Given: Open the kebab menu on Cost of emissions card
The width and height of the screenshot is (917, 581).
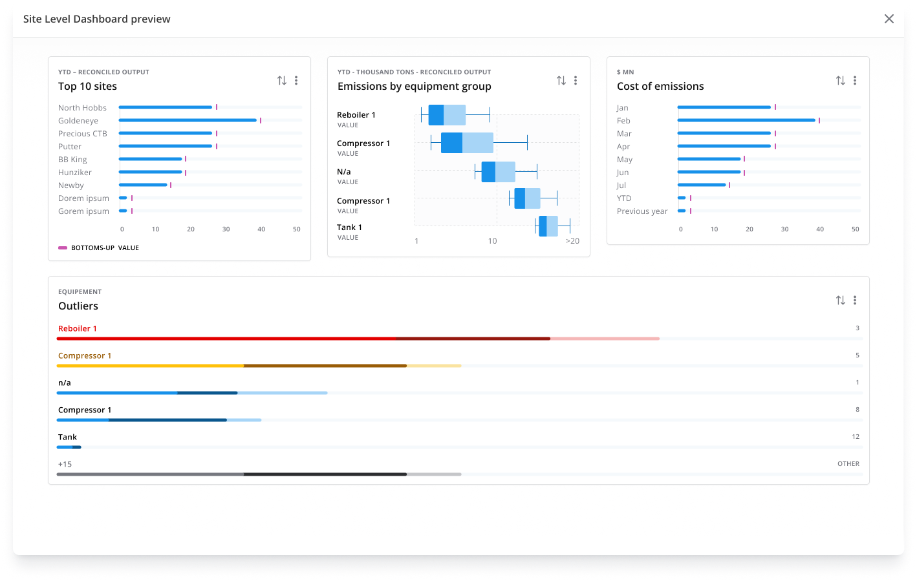Looking at the screenshot, I should 856,80.
